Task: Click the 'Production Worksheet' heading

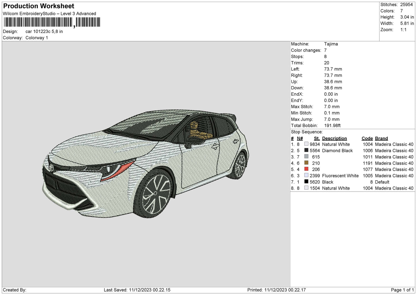Action: pyautogui.click(x=39, y=6)
